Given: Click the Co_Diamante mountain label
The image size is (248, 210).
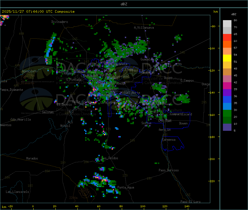Looking at the screenshot, I should [x=25, y=83].
